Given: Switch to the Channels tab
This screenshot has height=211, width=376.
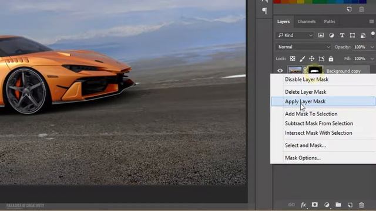Looking at the screenshot, I should click(x=307, y=22).
